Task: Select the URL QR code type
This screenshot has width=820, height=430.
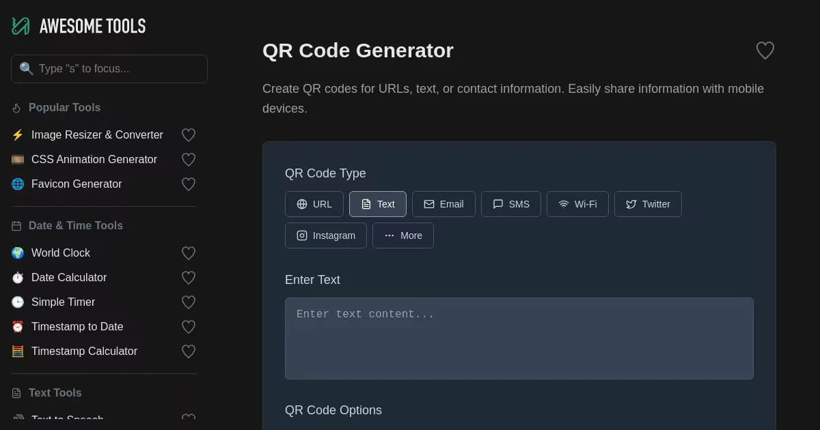Action: 314,204
